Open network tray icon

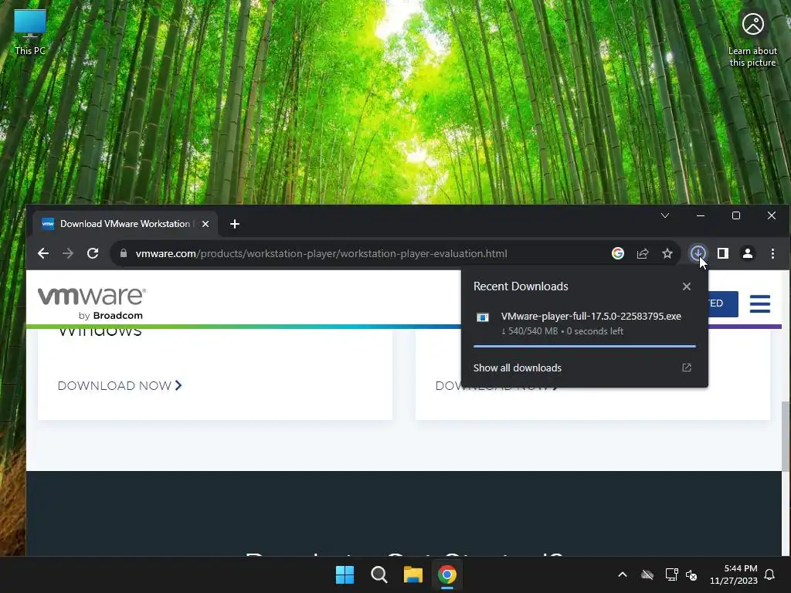click(671, 574)
